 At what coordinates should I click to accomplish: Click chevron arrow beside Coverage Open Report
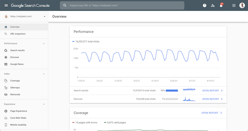pyautogui.click(x=221, y=113)
